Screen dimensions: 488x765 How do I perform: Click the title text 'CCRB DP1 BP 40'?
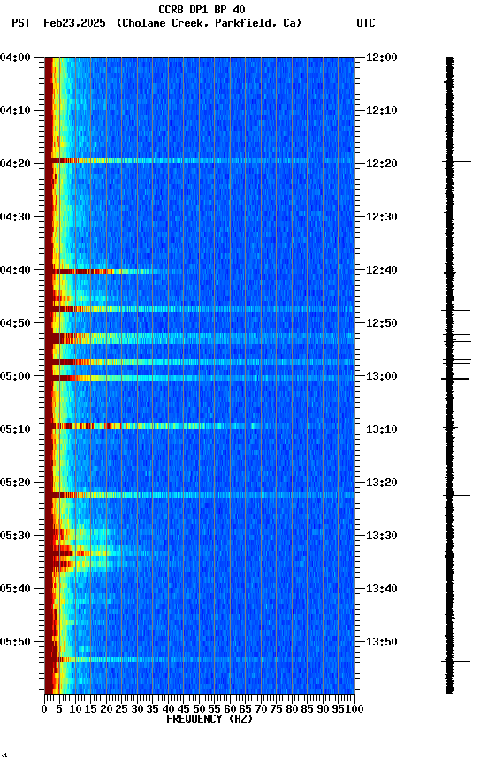[x=202, y=10]
